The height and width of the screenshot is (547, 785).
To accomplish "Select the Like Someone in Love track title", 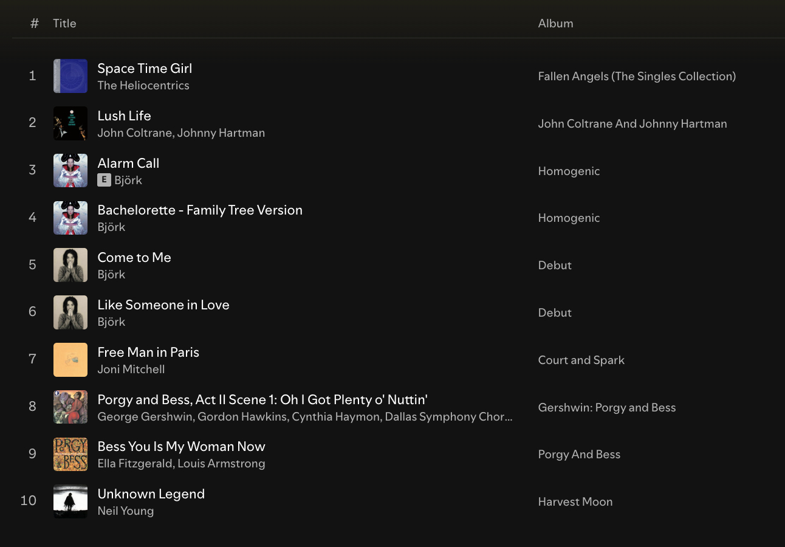I will point(163,305).
